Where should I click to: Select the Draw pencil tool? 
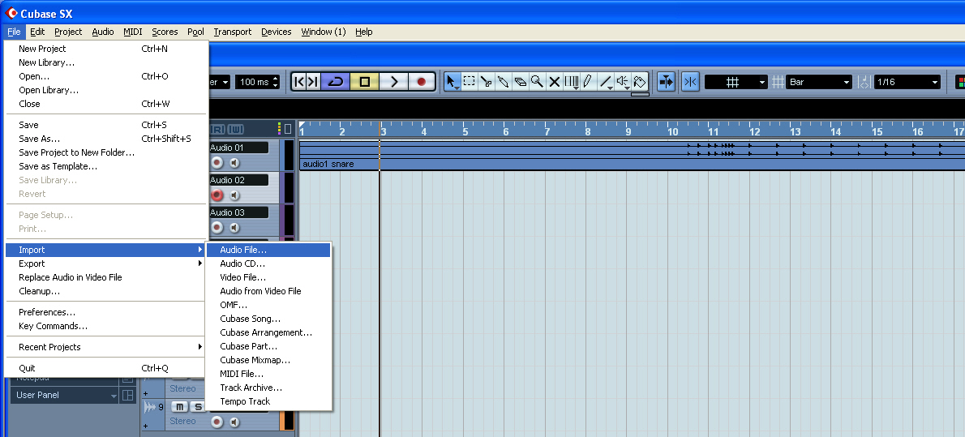588,82
